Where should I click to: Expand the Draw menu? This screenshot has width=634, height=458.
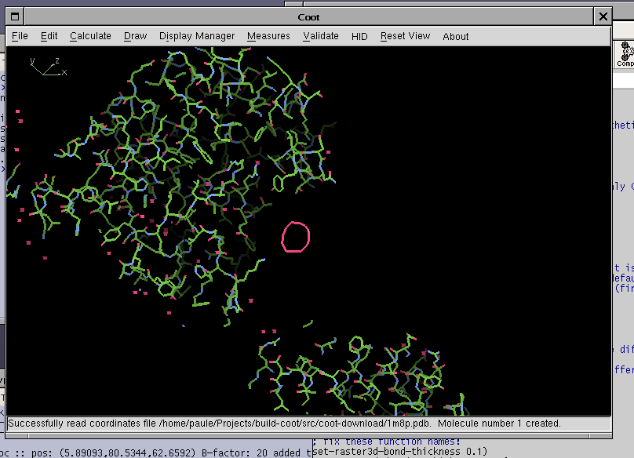[135, 36]
